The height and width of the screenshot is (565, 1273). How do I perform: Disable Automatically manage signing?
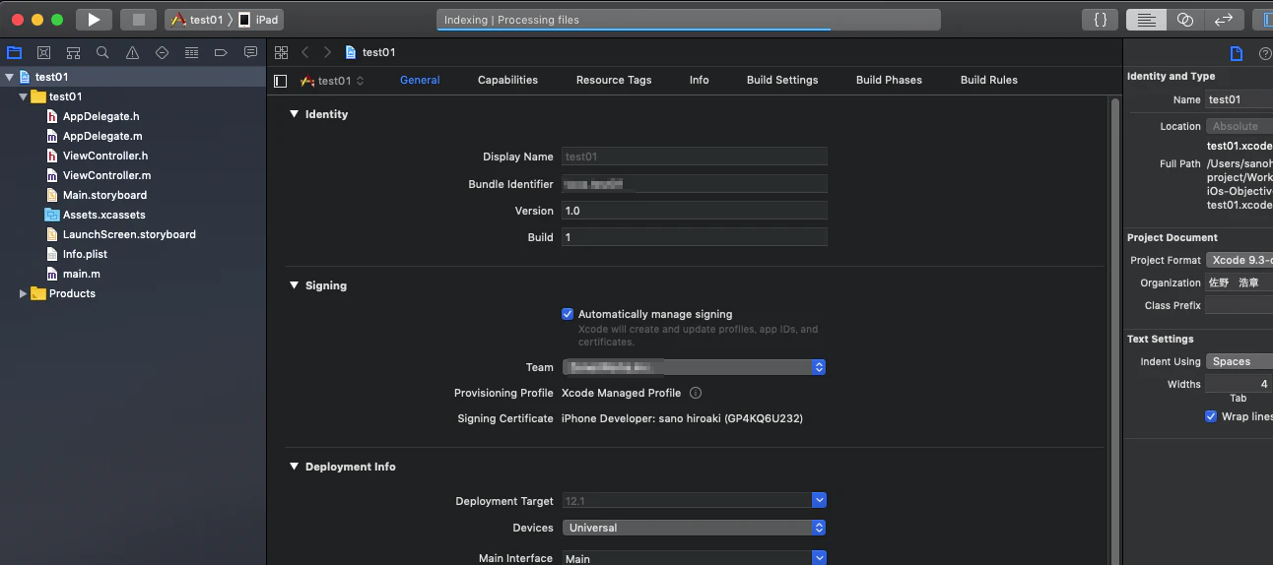coord(568,314)
